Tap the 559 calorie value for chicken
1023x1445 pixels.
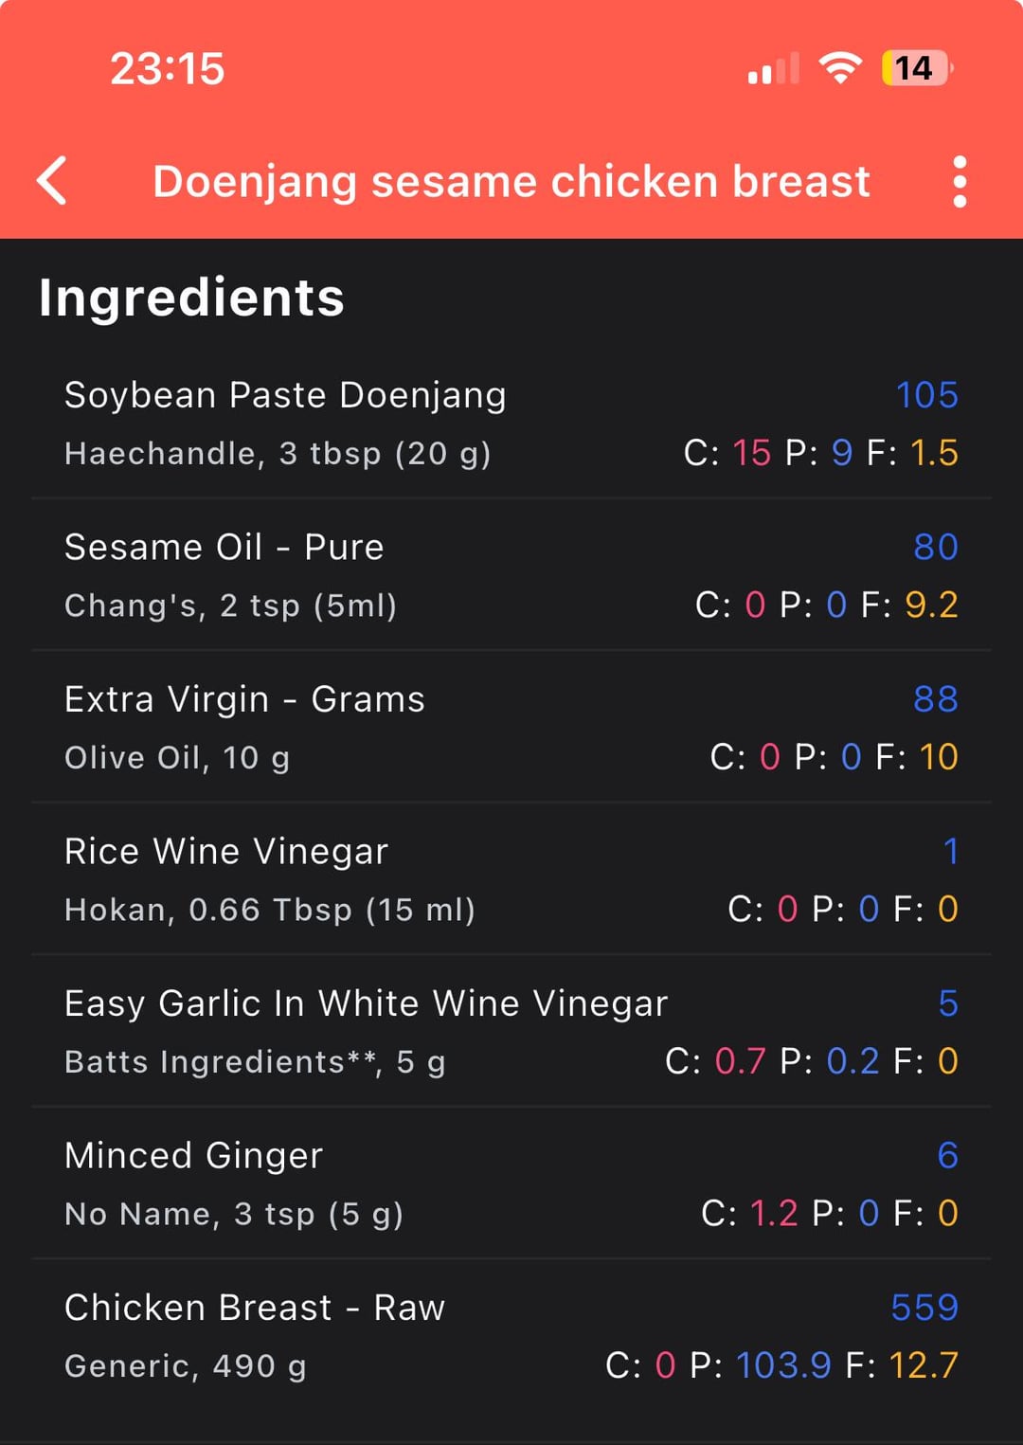pos(924,1308)
